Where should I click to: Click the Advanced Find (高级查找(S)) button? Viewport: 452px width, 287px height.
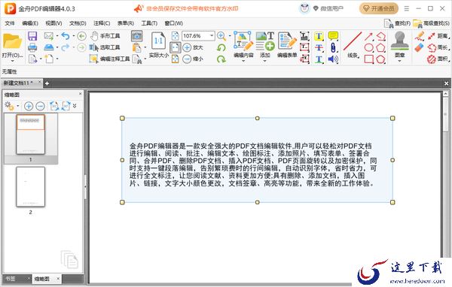pos(431,23)
